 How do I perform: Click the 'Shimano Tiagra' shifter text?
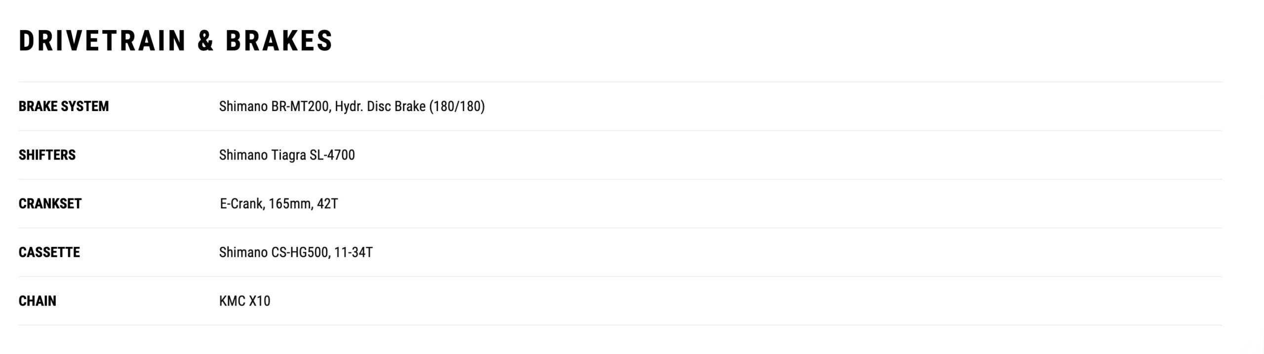pyautogui.click(x=262, y=155)
